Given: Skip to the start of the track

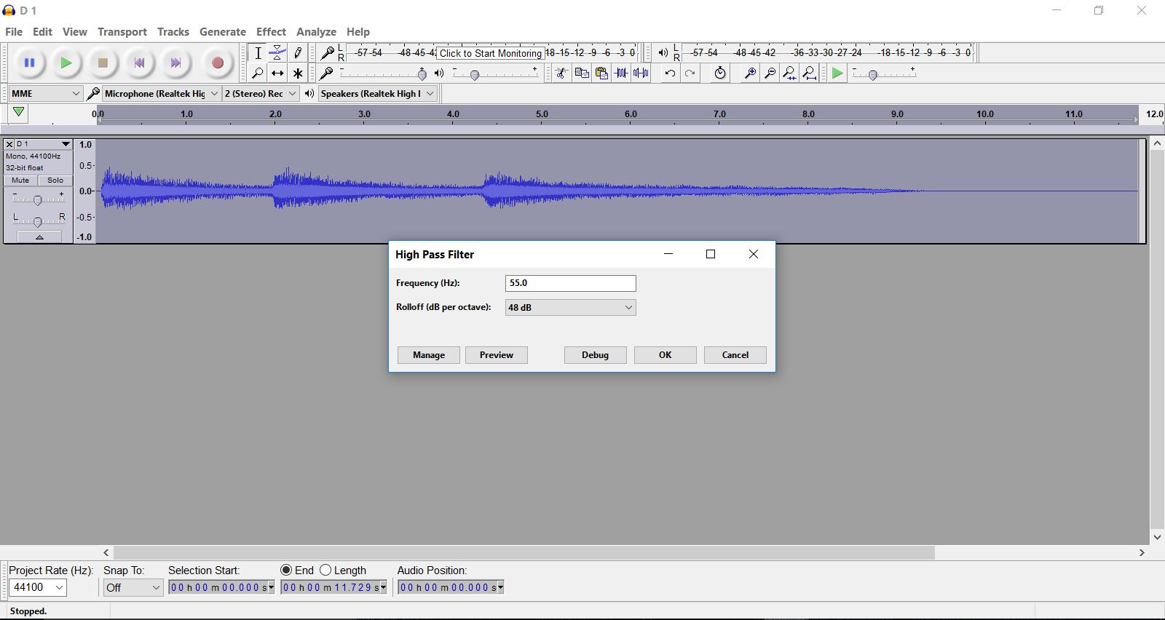Looking at the screenshot, I should click(x=139, y=63).
